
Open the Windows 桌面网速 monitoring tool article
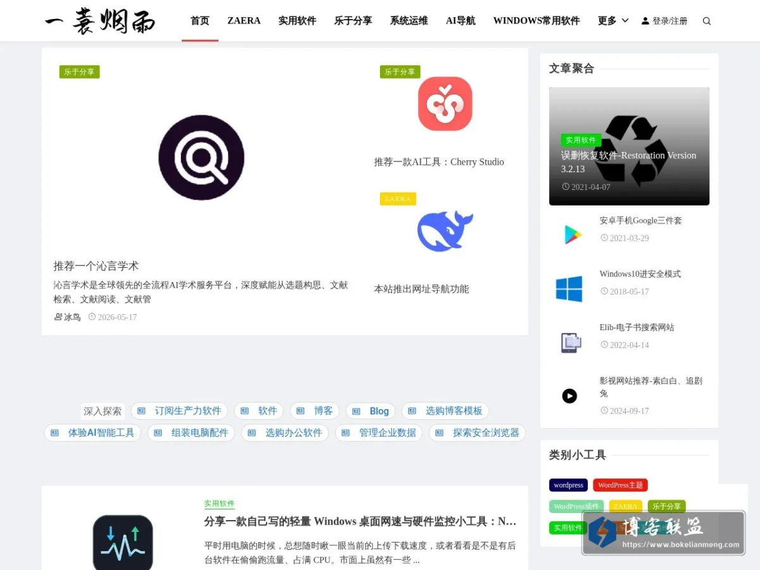coord(360,522)
